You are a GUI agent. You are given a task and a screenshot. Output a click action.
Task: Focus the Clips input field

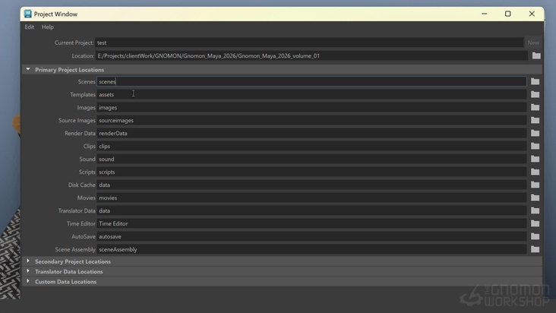point(311,146)
